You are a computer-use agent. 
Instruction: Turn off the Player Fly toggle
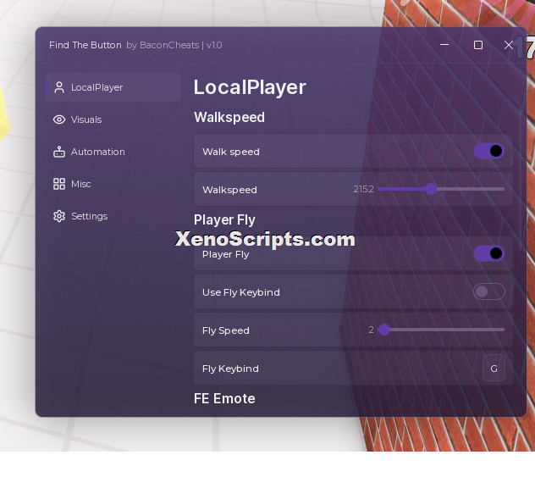point(489,253)
